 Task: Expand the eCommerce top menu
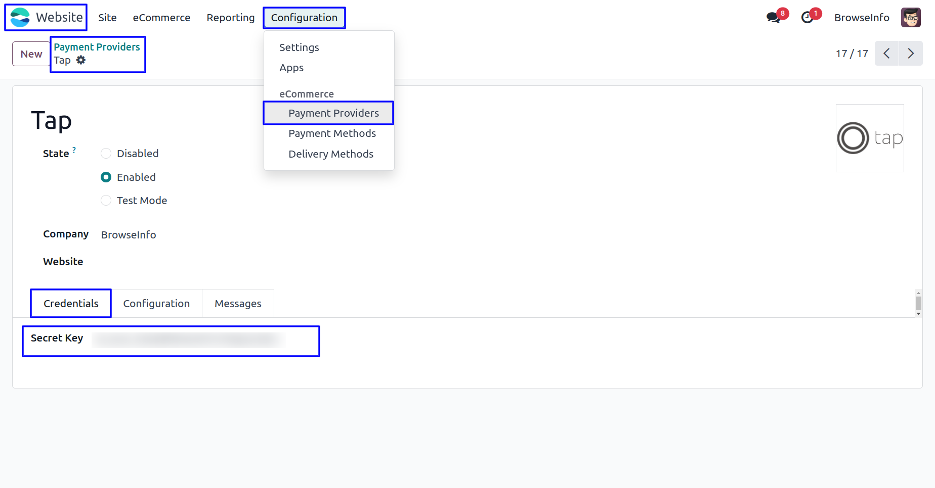coord(161,18)
